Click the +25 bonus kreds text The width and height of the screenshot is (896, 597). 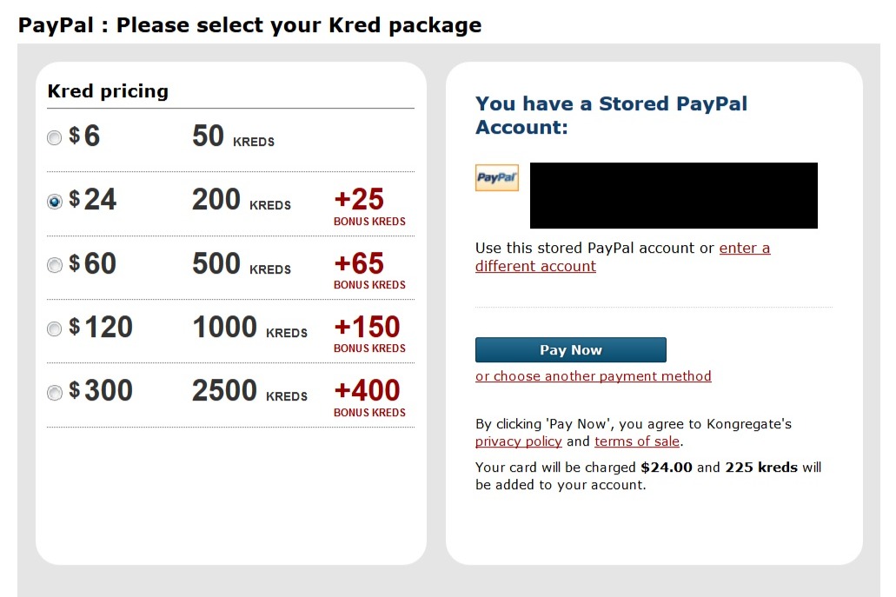pyautogui.click(x=369, y=207)
